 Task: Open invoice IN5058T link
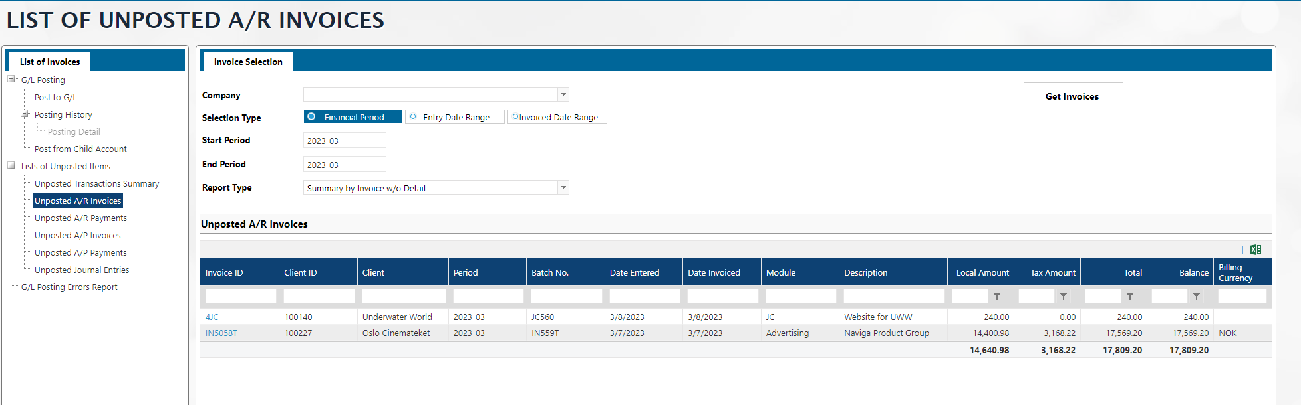221,333
